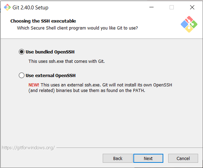
Task: Select the Use bundled OpenSSH radio button
Action: coord(22,52)
